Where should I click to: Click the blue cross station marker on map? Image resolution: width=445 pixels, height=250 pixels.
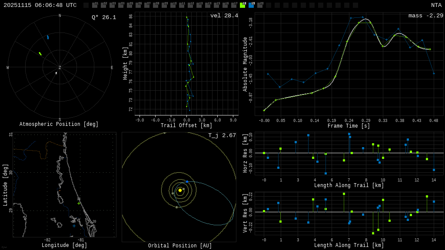coord(74,226)
